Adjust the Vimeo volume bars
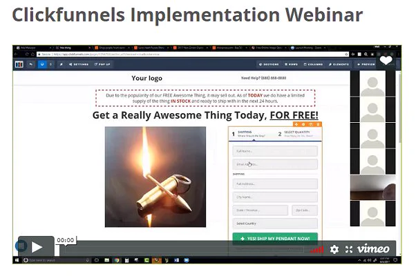The image size is (418, 278). click(317, 250)
